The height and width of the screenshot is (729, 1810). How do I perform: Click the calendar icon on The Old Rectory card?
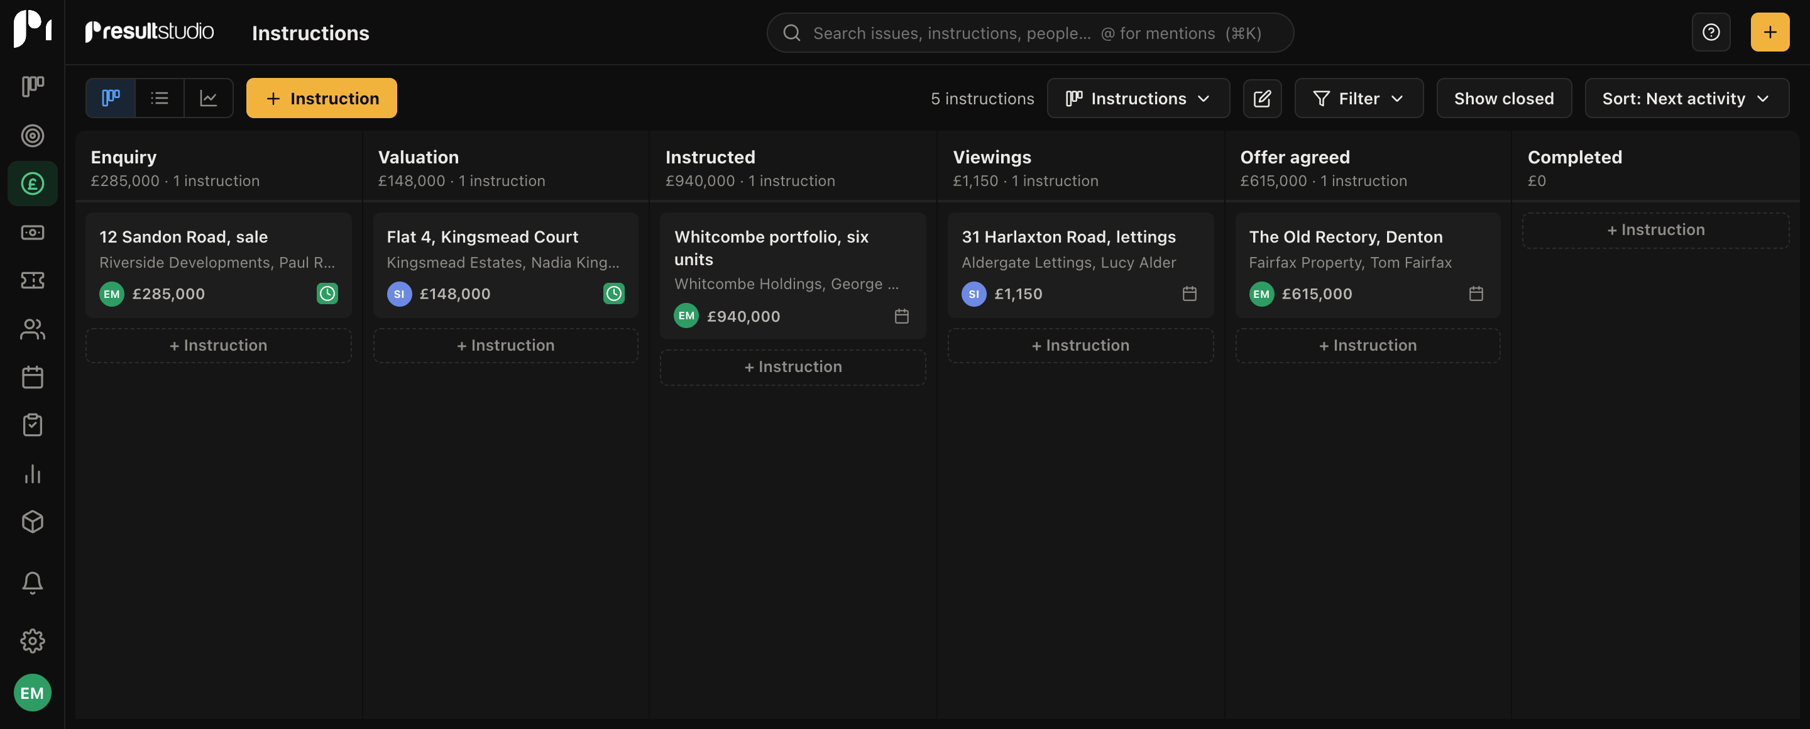click(x=1476, y=293)
